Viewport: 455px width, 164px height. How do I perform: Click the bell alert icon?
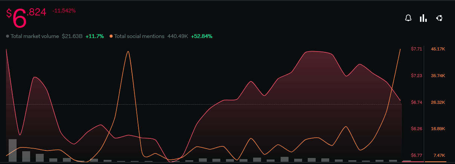click(x=408, y=18)
